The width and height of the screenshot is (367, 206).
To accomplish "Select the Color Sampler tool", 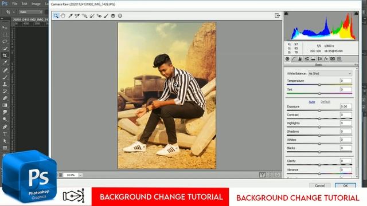I will tap(77, 15).
